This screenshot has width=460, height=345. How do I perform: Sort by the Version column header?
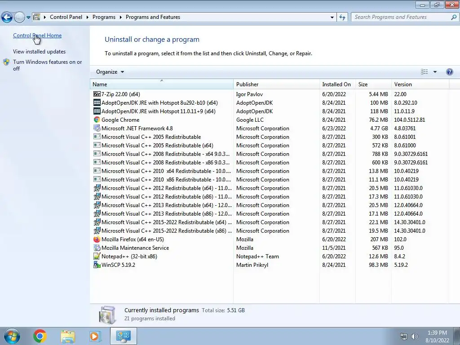[420, 84]
